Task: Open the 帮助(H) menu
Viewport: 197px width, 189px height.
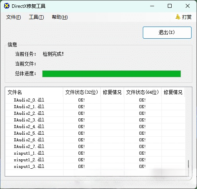Action: 60,17
